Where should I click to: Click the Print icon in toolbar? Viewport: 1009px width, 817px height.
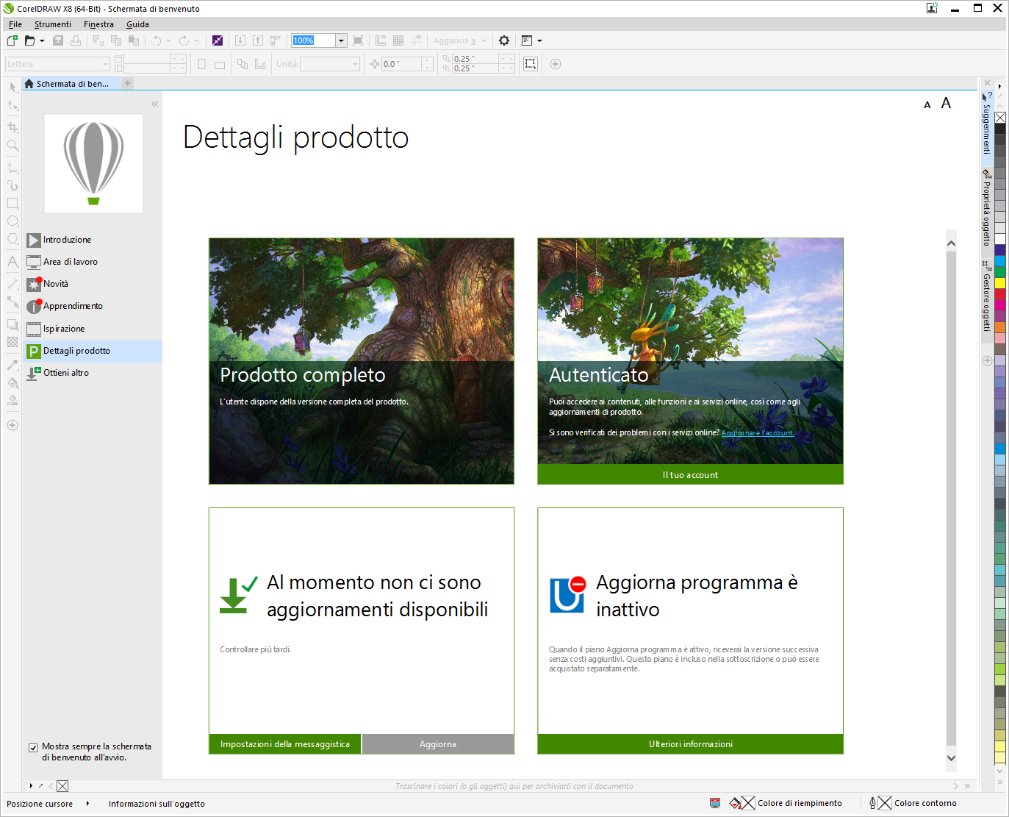point(76,40)
